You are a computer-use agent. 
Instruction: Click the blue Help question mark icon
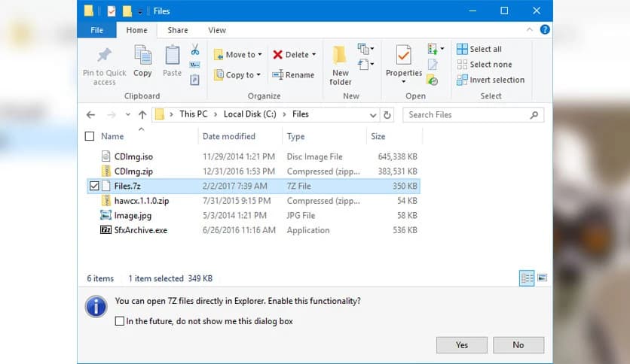546,30
